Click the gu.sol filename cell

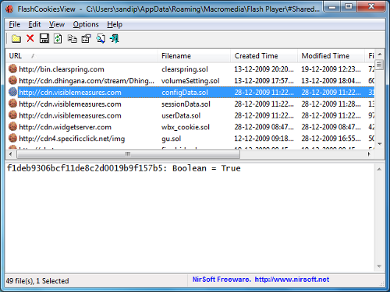coord(171,139)
